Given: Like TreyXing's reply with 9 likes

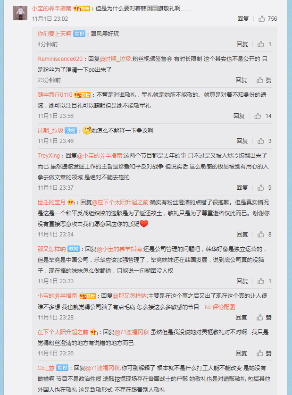Looking at the screenshot, I should (261, 188).
